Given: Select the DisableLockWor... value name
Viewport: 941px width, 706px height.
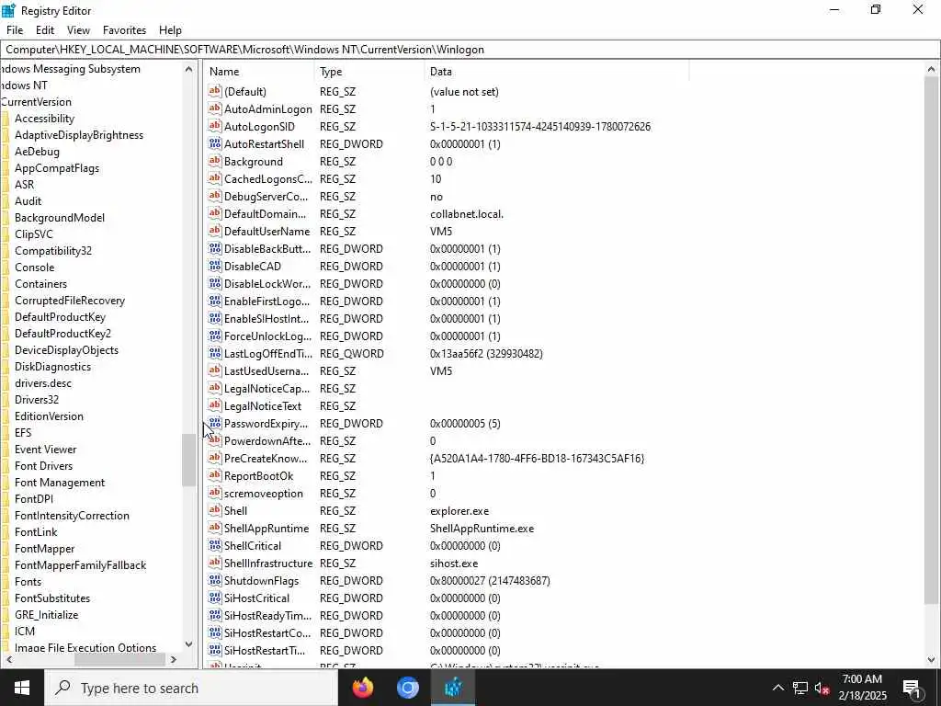Looking at the screenshot, I should 267,283.
